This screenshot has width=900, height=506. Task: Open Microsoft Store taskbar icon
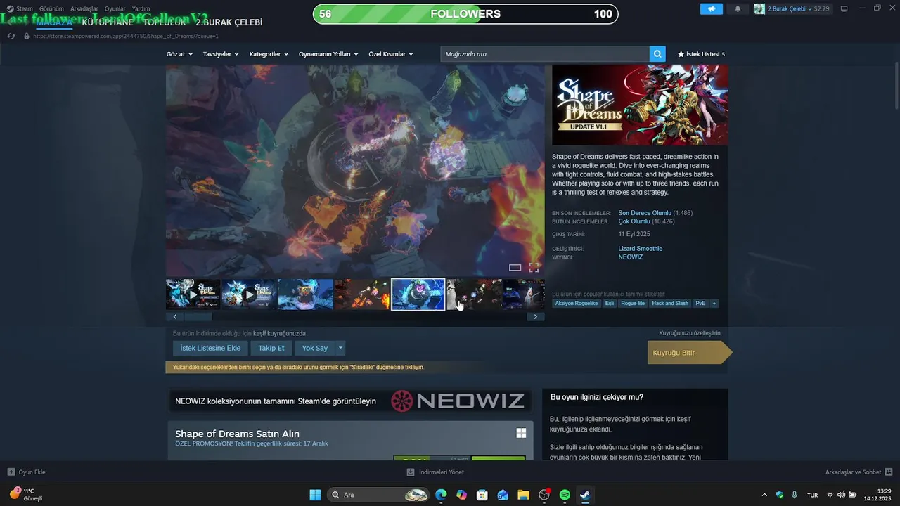[482, 495]
